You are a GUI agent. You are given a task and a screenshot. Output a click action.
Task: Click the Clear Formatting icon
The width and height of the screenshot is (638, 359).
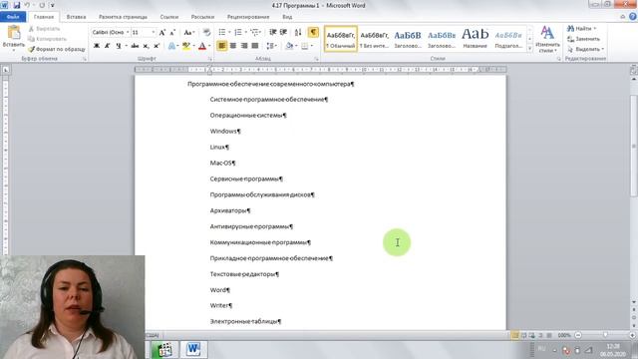coord(206,33)
